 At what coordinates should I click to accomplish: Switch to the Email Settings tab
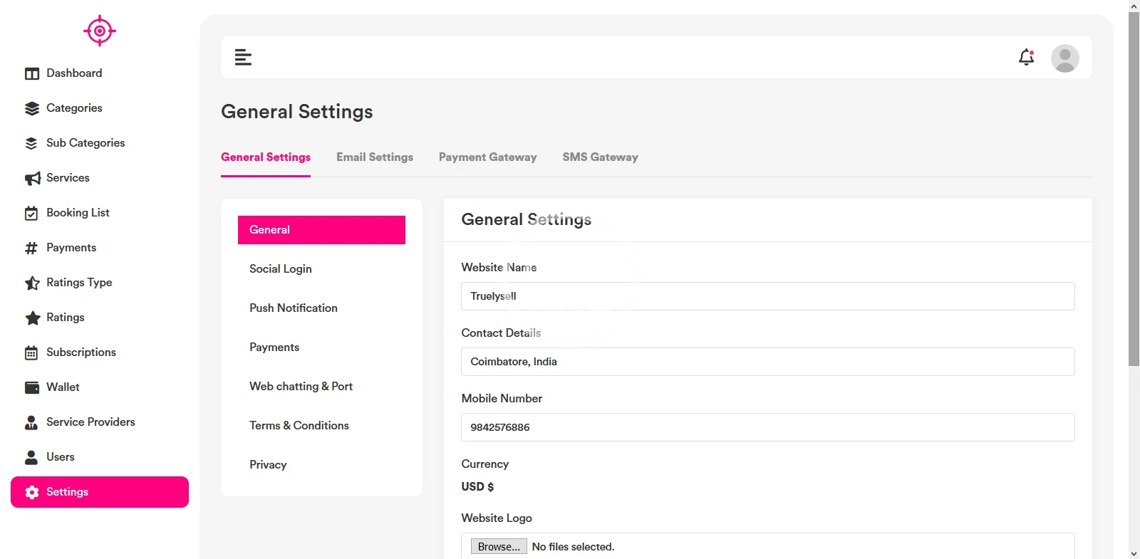375,157
